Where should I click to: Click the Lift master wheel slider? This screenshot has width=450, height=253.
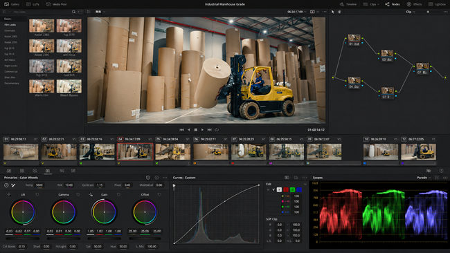pyautogui.click(x=23, y=238)
